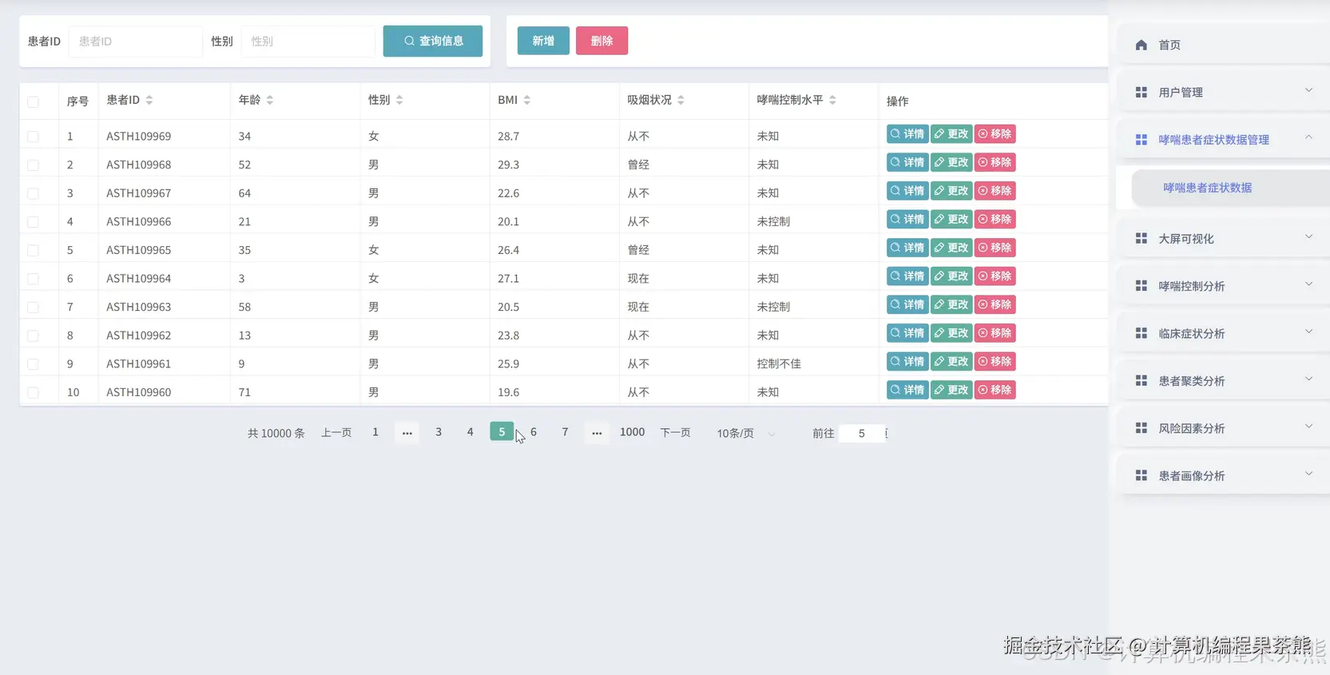Click the ellipsis jump-back pager icon after page 1

point(407,432)
